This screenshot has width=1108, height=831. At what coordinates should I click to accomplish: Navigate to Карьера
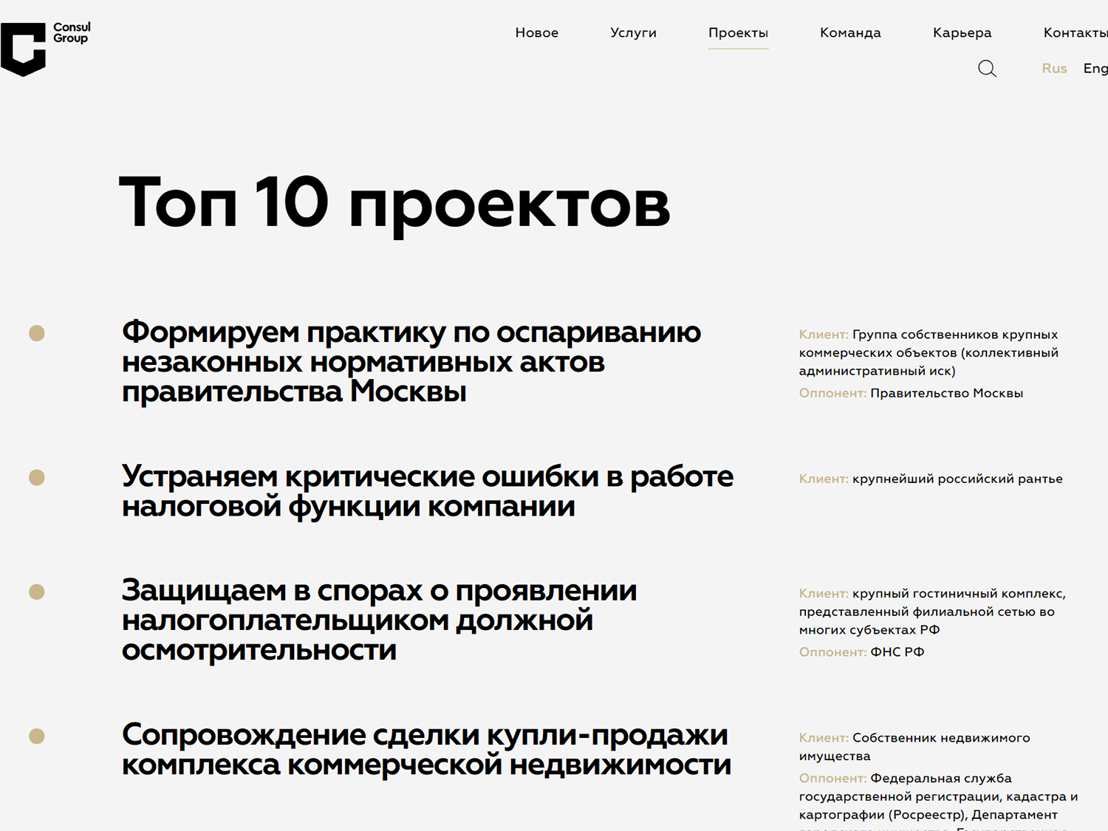[x=962, y=33]
